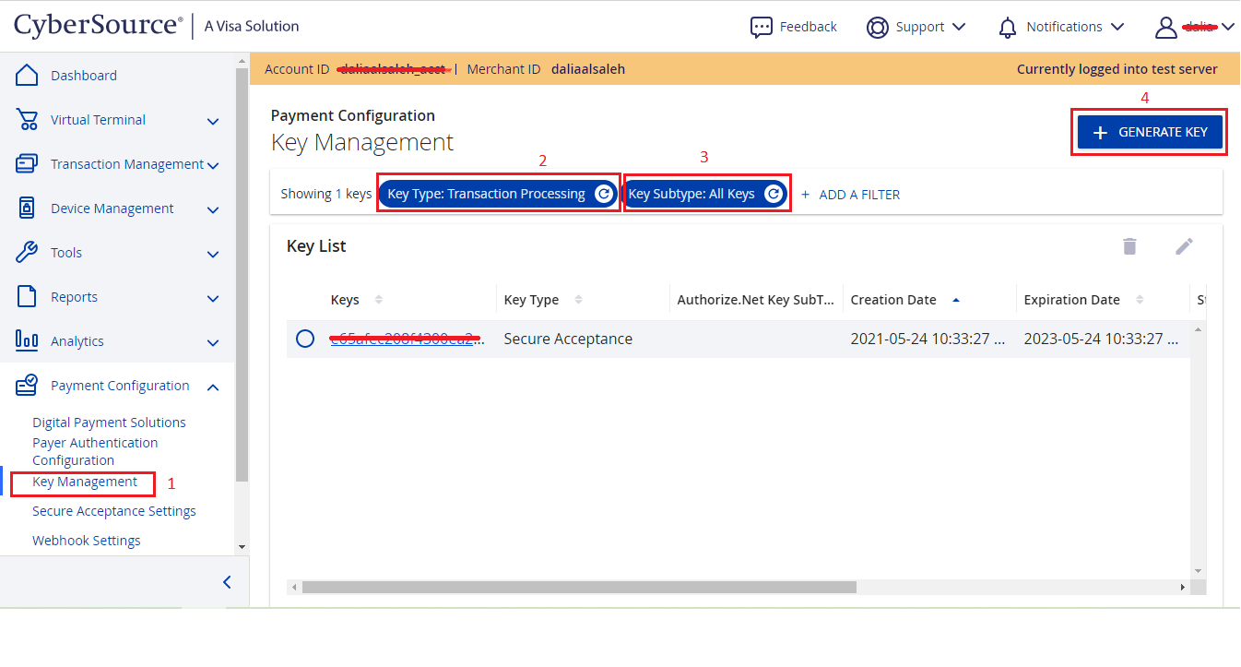Click Authorize.Net Key SubT... column header
The width and height of the screenshot is (1241, 667).
point(756,300)
